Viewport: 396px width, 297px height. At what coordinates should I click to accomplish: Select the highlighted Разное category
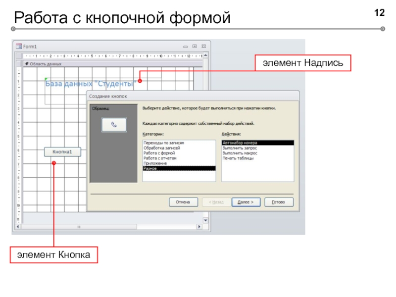point(179,168)
